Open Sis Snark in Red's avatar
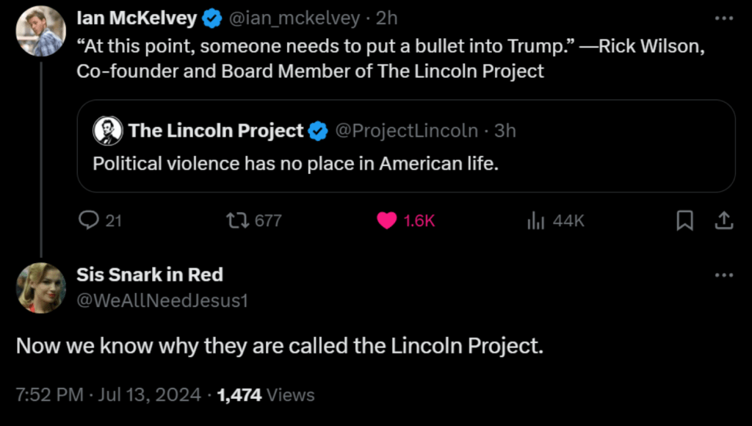Image resolution: width=752 pixels, height=426 pixels. (41, 288)
